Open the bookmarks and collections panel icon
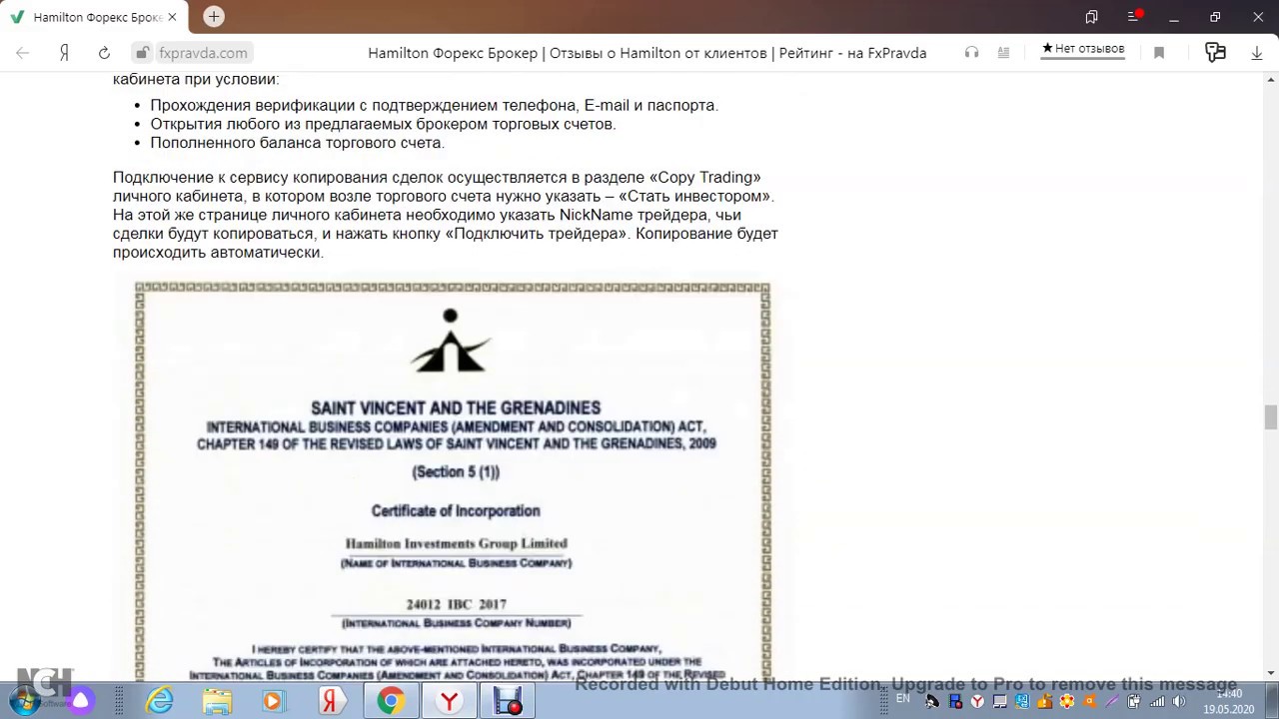1279x719 pixels. tap(1091, 17)
